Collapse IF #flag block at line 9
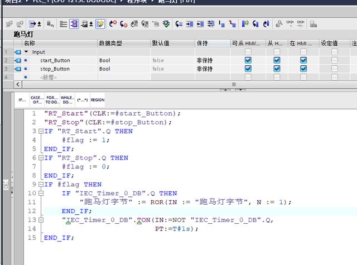 coord(41,185)
